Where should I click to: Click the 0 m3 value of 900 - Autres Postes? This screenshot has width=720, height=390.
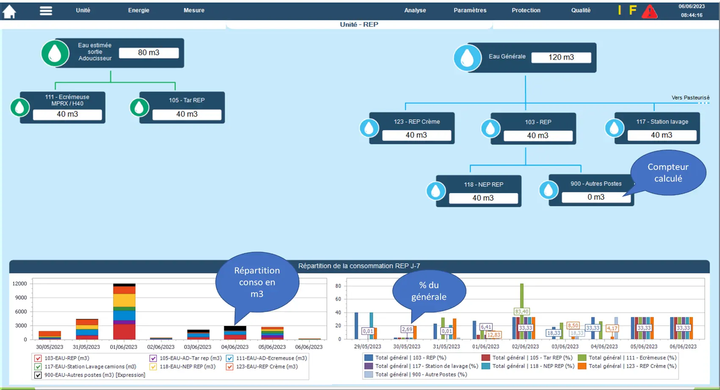(596, 197)
